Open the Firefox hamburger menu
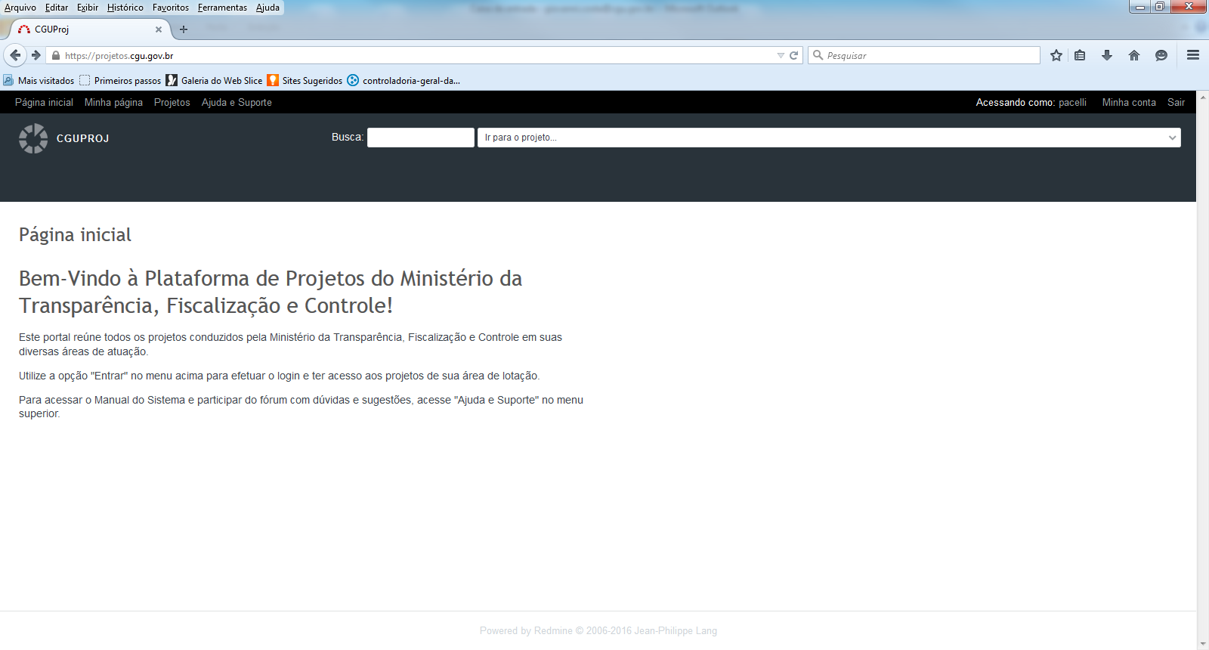The width and height of the screenshot is (1209, 650). (1193, 55)
